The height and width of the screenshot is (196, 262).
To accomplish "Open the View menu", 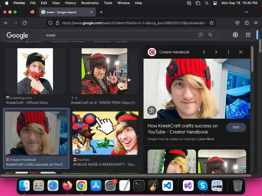I will [56, 3].
